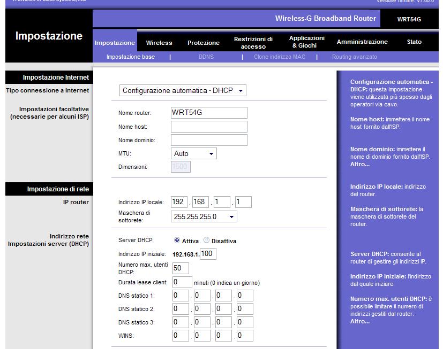Image resolution: width=443 pixels, height=349 pixels.
Task: Open the Protezione tab
Action: pos(204,43)
